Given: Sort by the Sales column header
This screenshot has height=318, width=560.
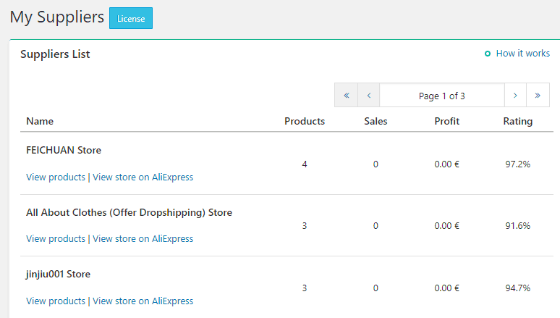Looking at the screenshot, I should point(376,121).
